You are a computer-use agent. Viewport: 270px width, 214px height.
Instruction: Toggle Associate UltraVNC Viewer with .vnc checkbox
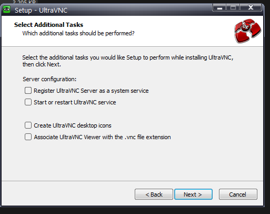coord(28,137)
